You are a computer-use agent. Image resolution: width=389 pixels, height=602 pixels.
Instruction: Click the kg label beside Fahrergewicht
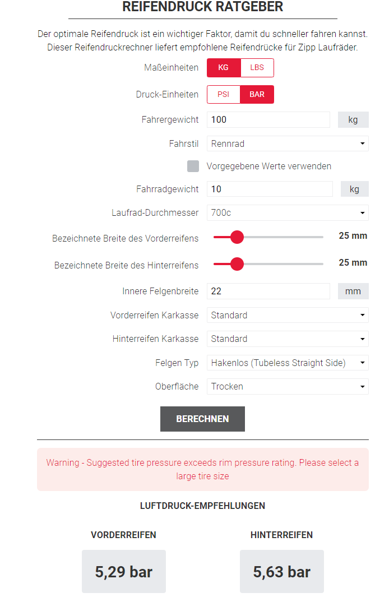[353, 119]
